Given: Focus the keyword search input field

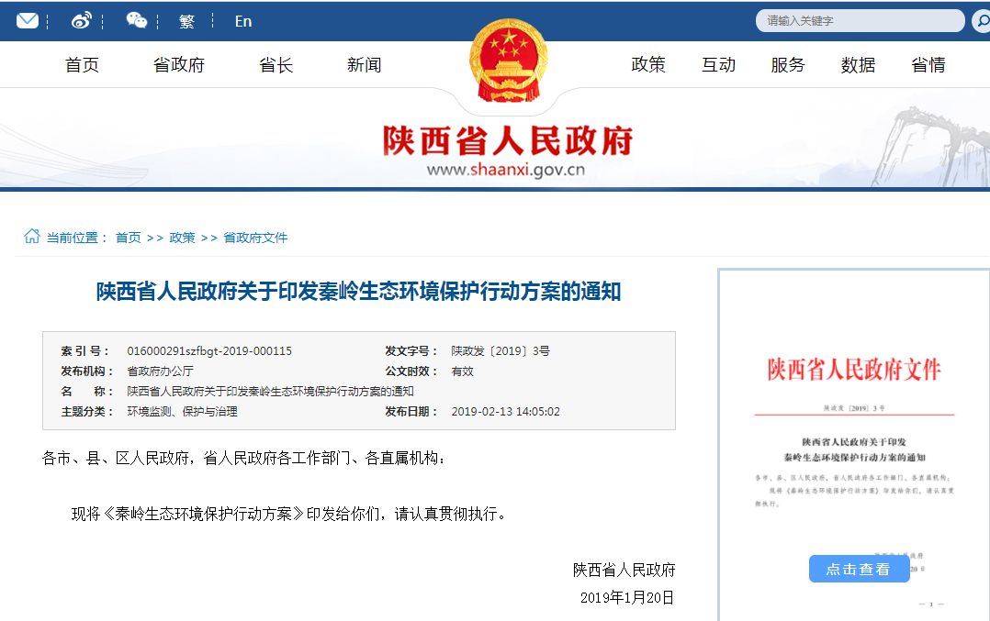Looking at the screenshot, I should (859, 21).
